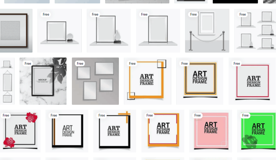This screenshot has width=276, height=160.
Task: Open the black frame with brown side bar
Action: coord(67,131)
